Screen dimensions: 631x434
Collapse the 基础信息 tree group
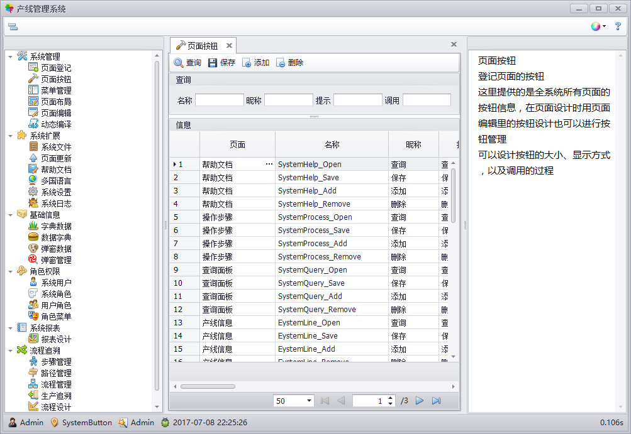point(11,215)
